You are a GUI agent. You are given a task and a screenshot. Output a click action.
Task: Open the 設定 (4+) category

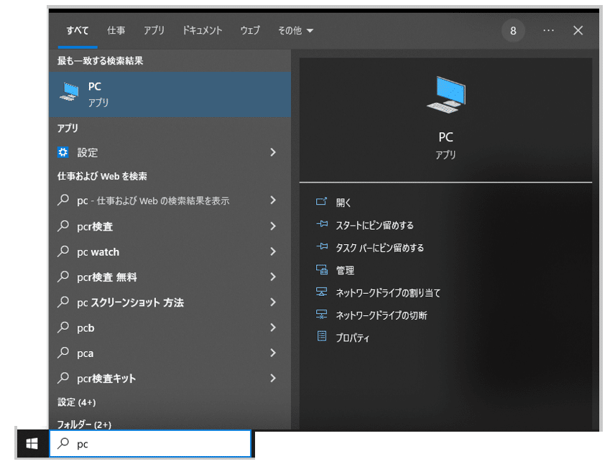point(76,402)
